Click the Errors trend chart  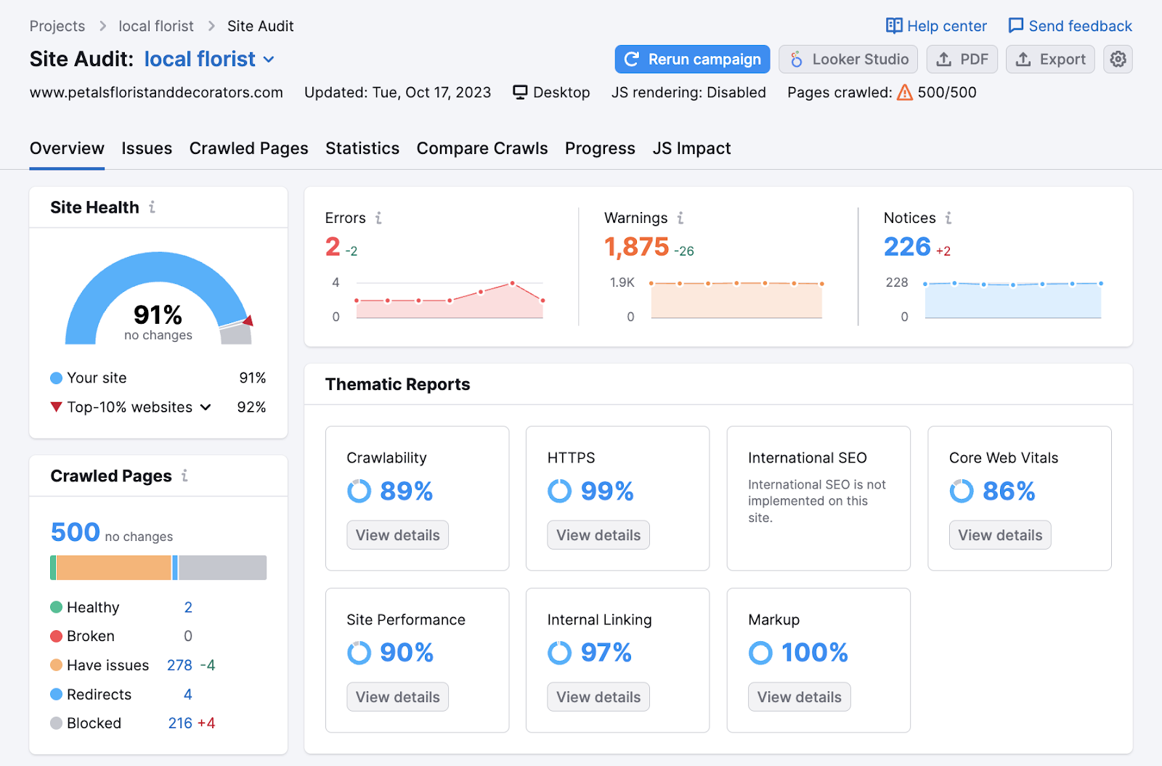point(450,300)
